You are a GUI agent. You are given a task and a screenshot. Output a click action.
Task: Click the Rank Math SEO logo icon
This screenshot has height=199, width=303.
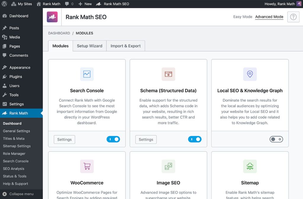tap(52, 17)
